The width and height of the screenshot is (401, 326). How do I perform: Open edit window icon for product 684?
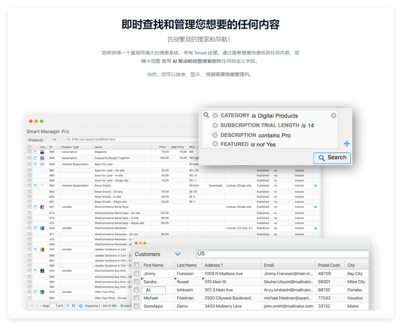[35, 152]
